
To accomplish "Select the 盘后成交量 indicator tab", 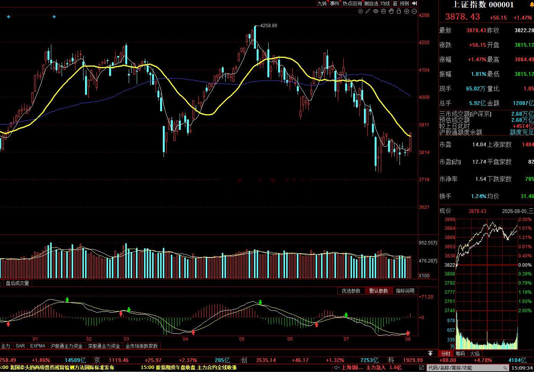I will [x=17, y=284].
